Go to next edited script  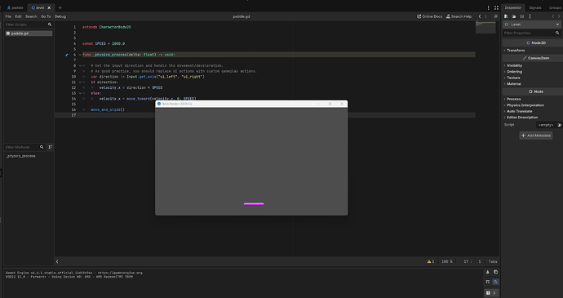pyautogui.click(x=485, y=16)
